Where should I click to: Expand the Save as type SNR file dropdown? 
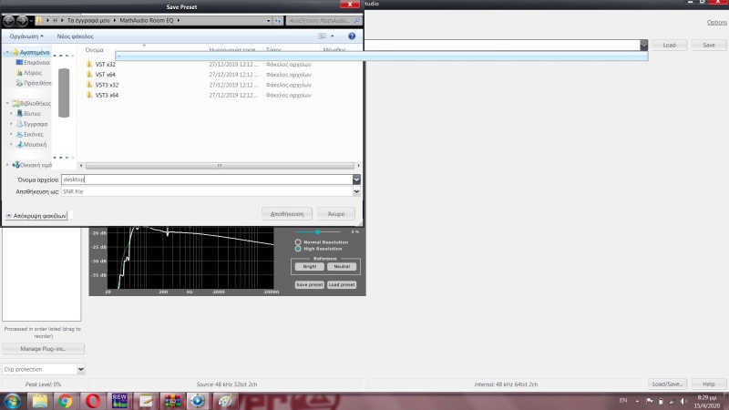(356, 191)
